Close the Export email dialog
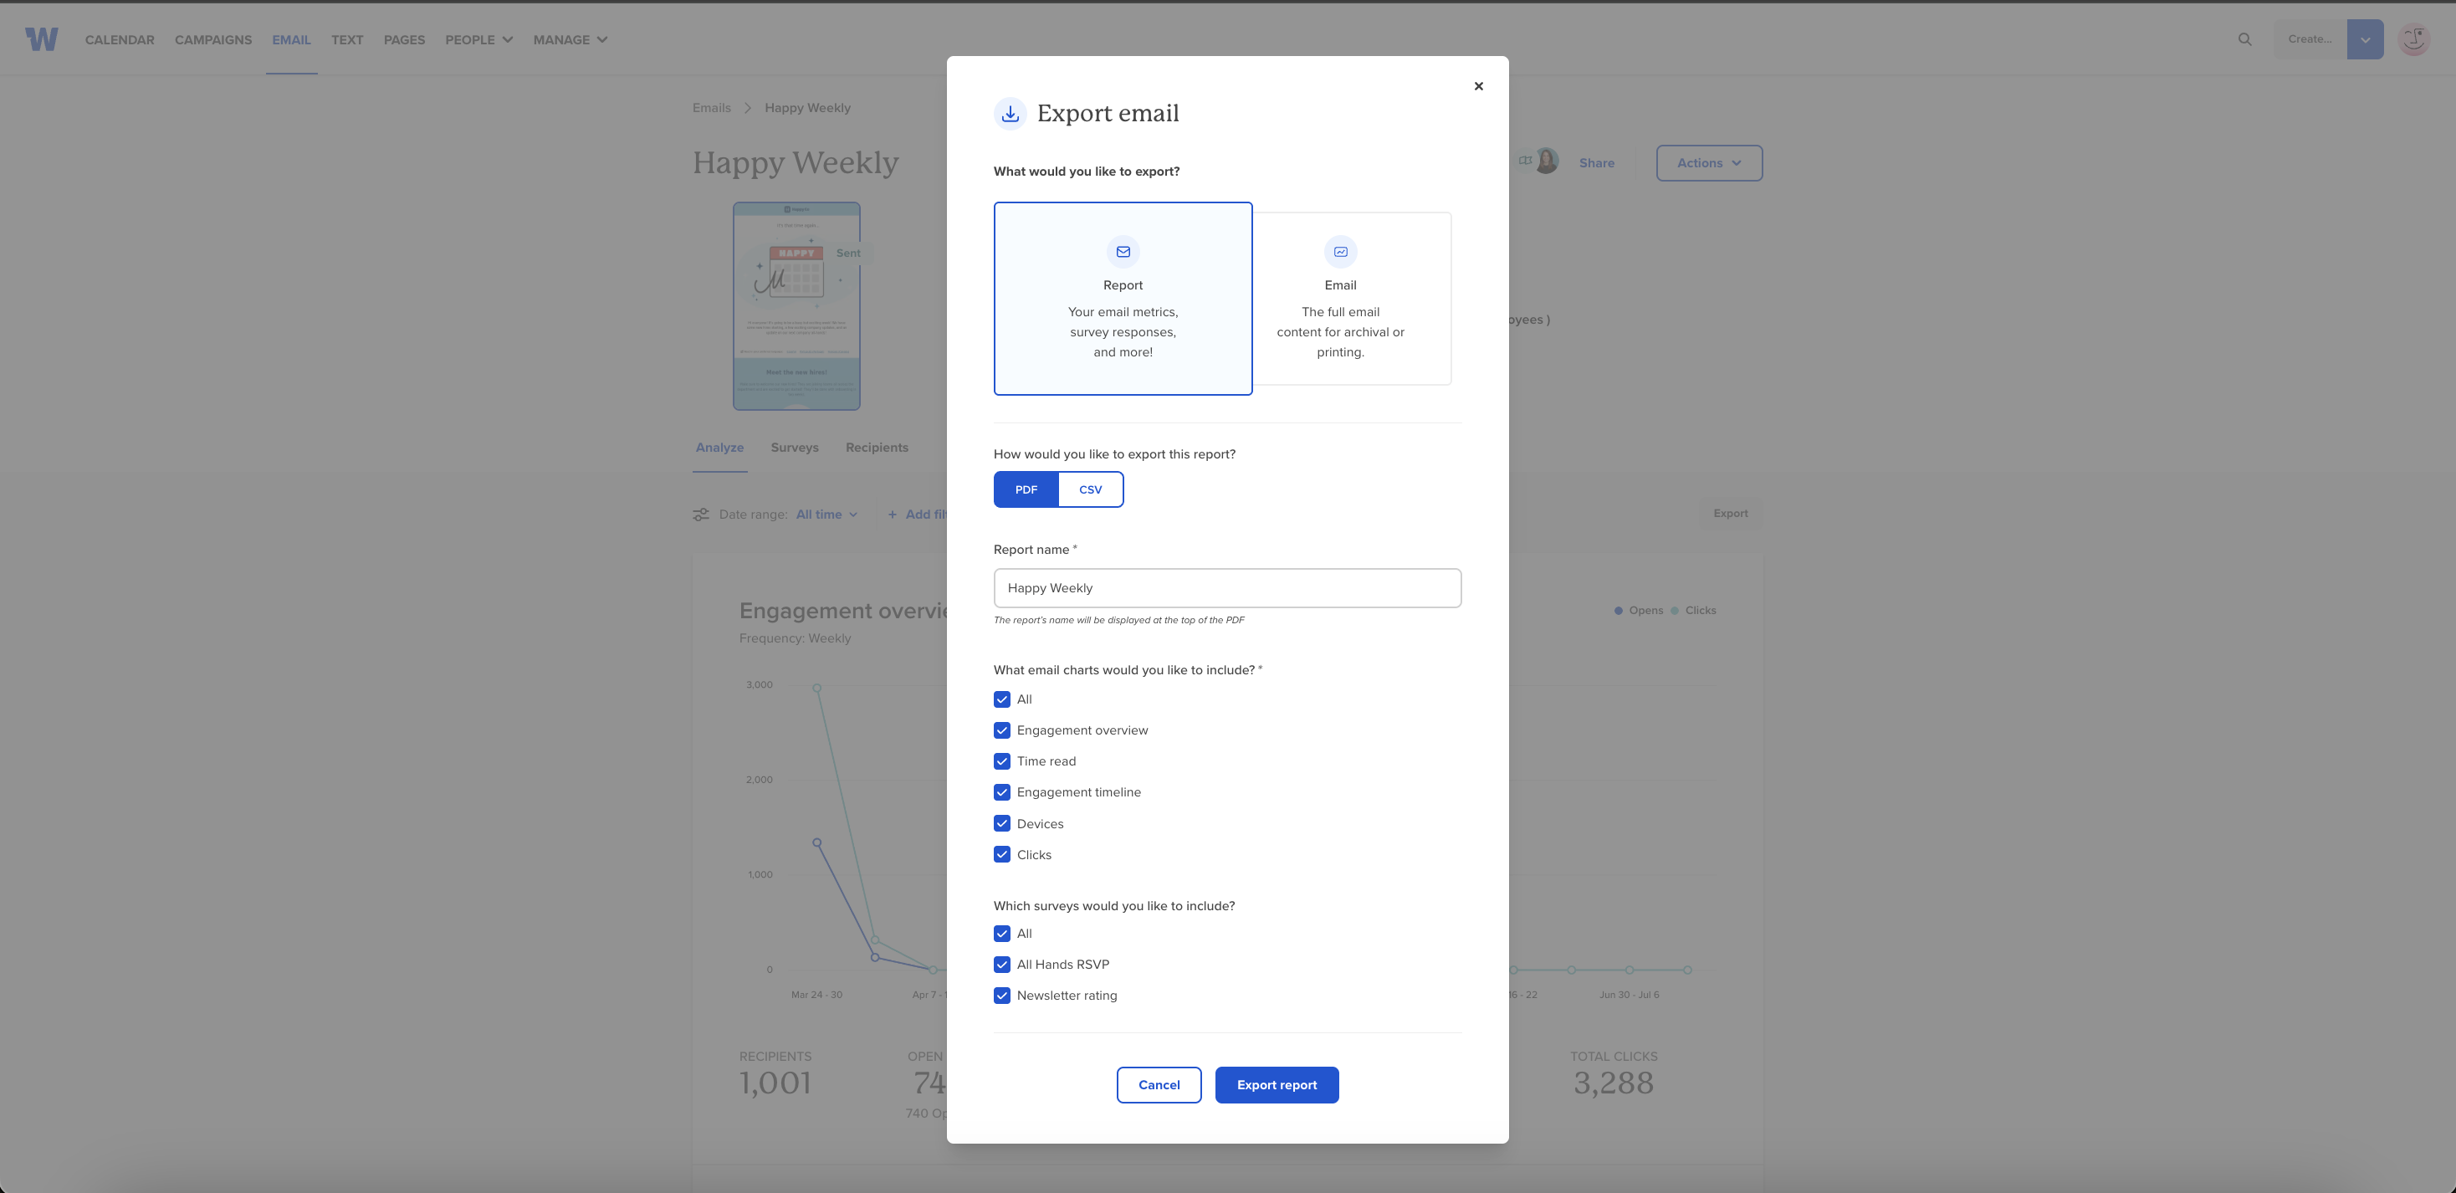The height and width of the screenshot is (1193, 2456). point(1478,86)
